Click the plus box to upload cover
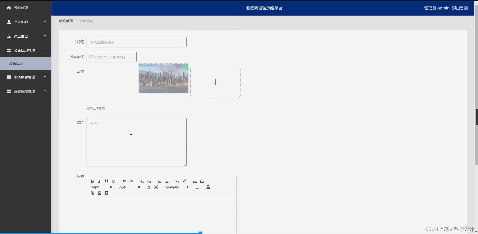The image size is (478, 234). click(x=215, y=82)
